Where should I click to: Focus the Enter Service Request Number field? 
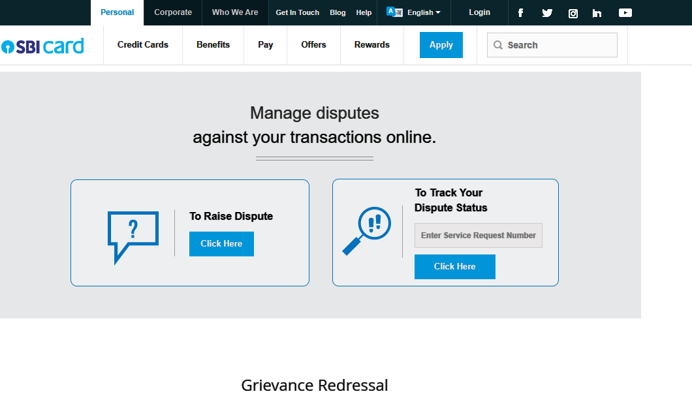[479, 236]
